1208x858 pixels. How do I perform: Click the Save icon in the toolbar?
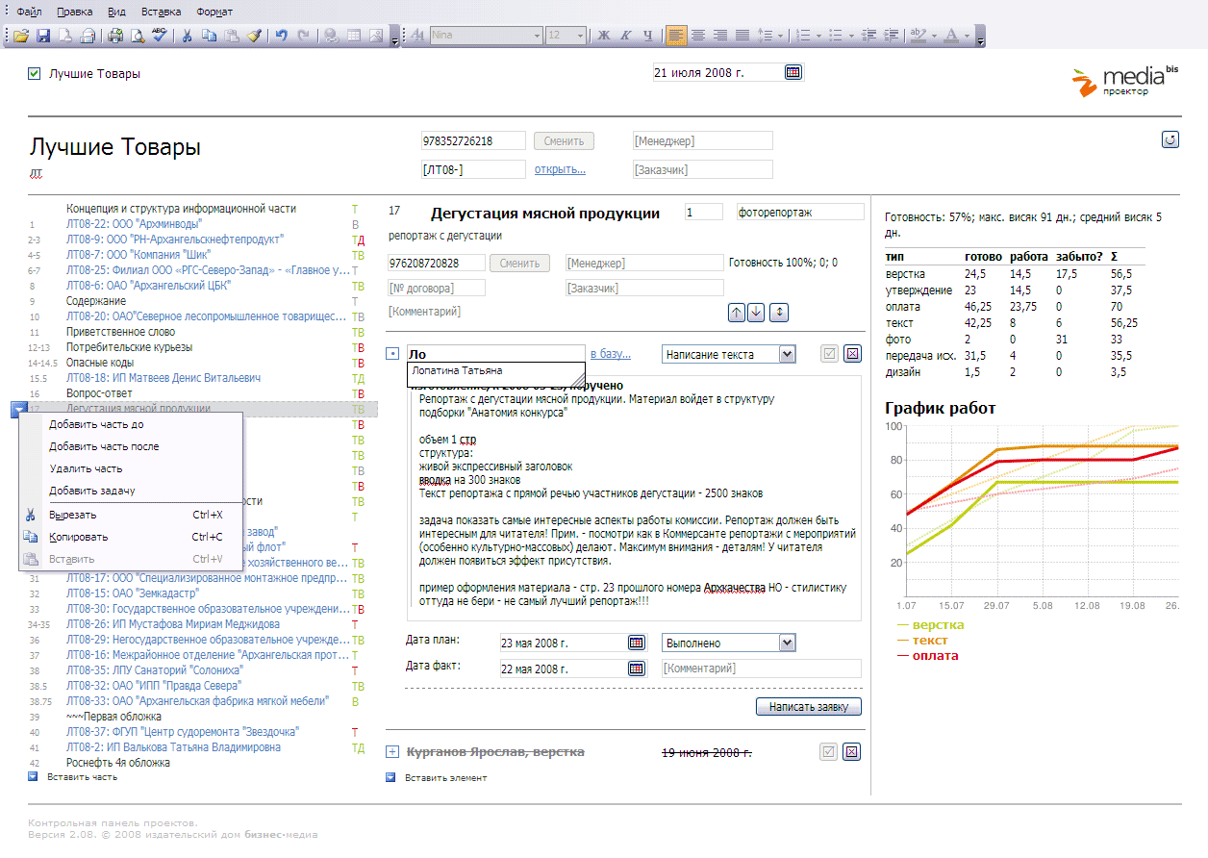[42, 36]
